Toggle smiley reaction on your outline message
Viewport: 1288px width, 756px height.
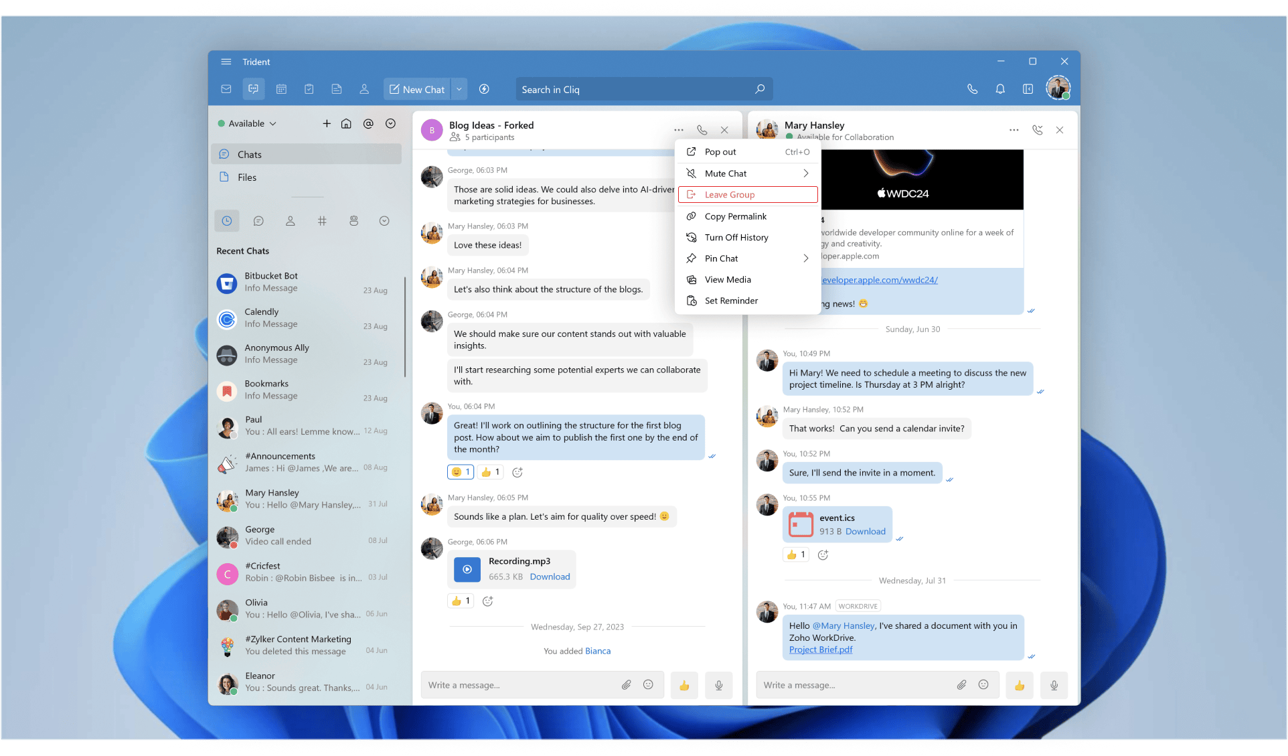tap(461, 472)
